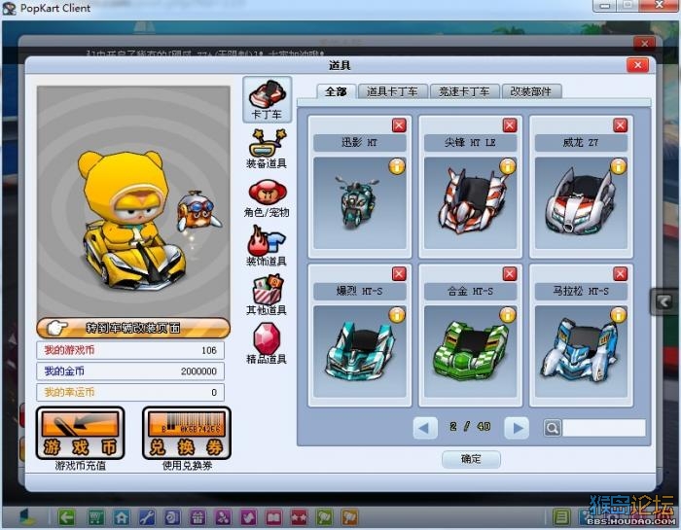Show info for the 迅影 HT kart
Viewport: 681px width, 530px height.
[397, 166]
